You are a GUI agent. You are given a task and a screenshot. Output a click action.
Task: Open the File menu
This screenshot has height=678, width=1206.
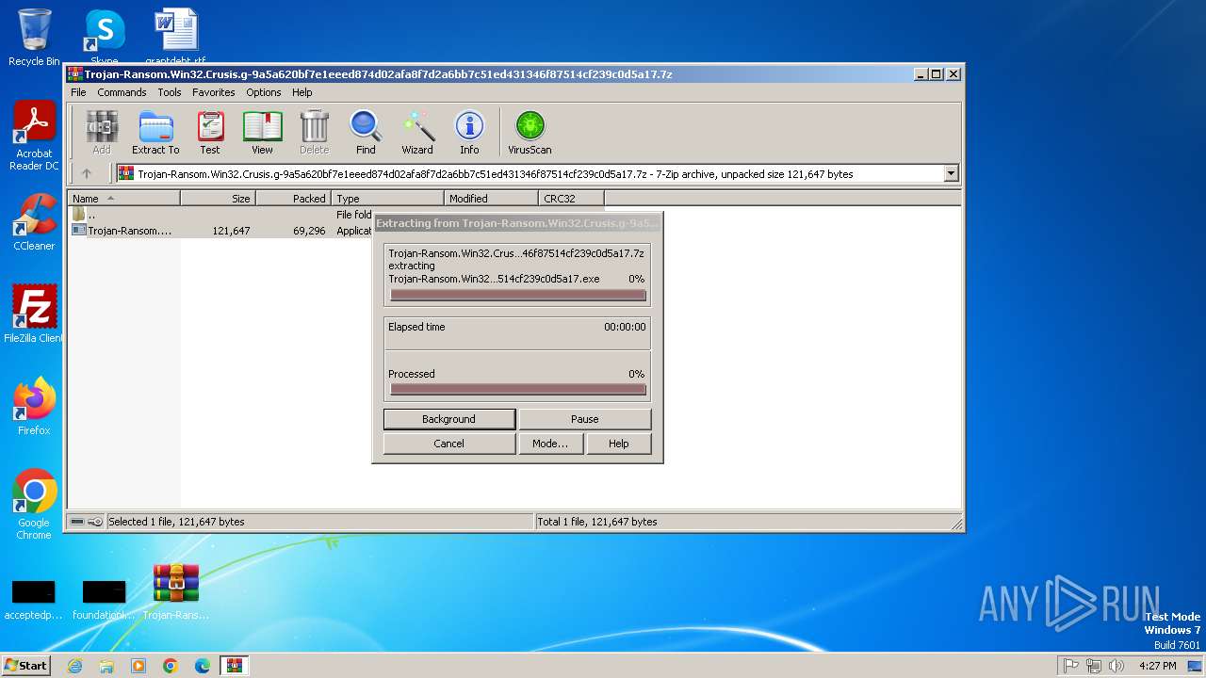[x=78, y=92]
